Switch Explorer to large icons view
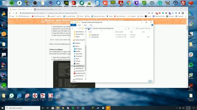 click(152, 81)
